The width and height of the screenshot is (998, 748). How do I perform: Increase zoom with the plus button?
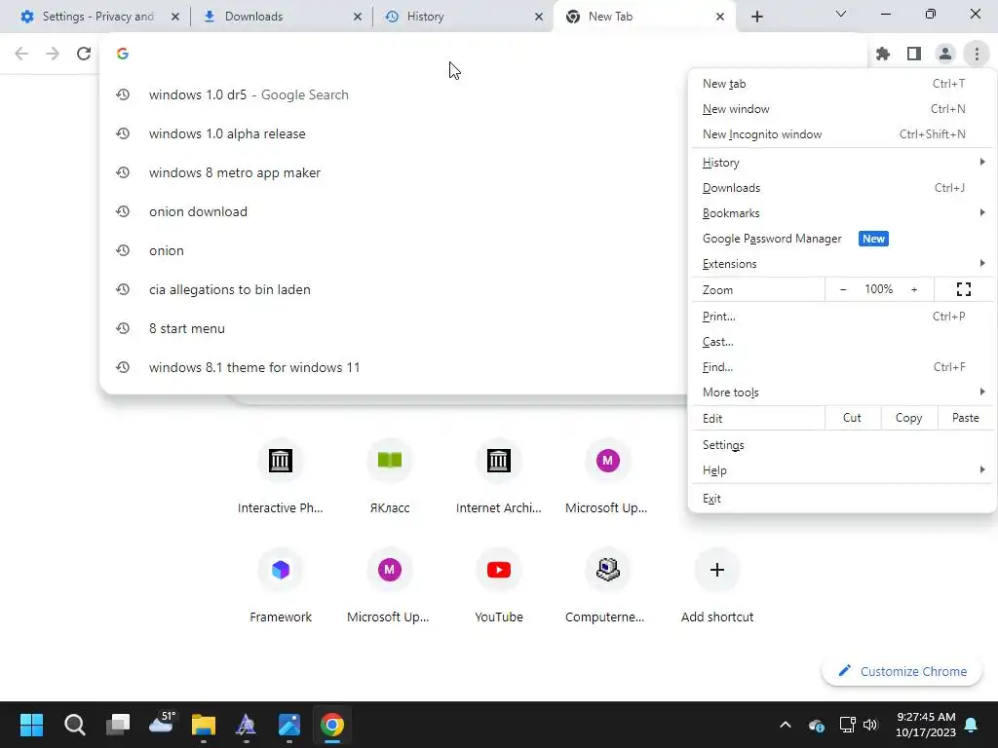(914, 289)
